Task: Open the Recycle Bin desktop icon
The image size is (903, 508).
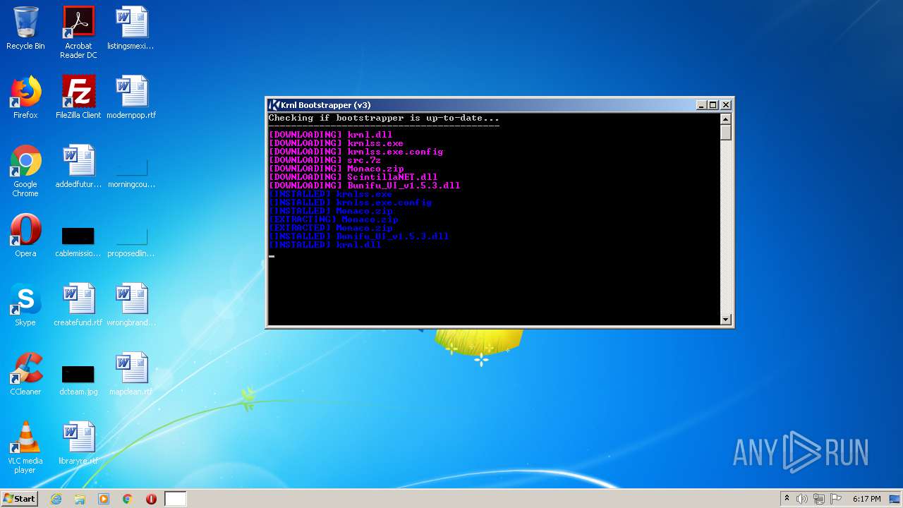Action: tap(25, 28)
